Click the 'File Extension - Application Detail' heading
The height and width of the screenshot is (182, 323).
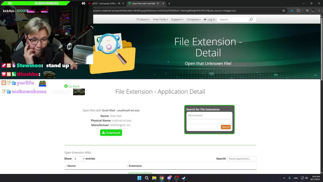[x=160, y=92]
